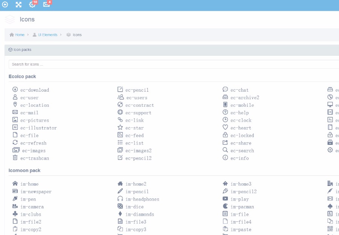Select the ec-share icon

pyautogui.click(x=225, y=142)
